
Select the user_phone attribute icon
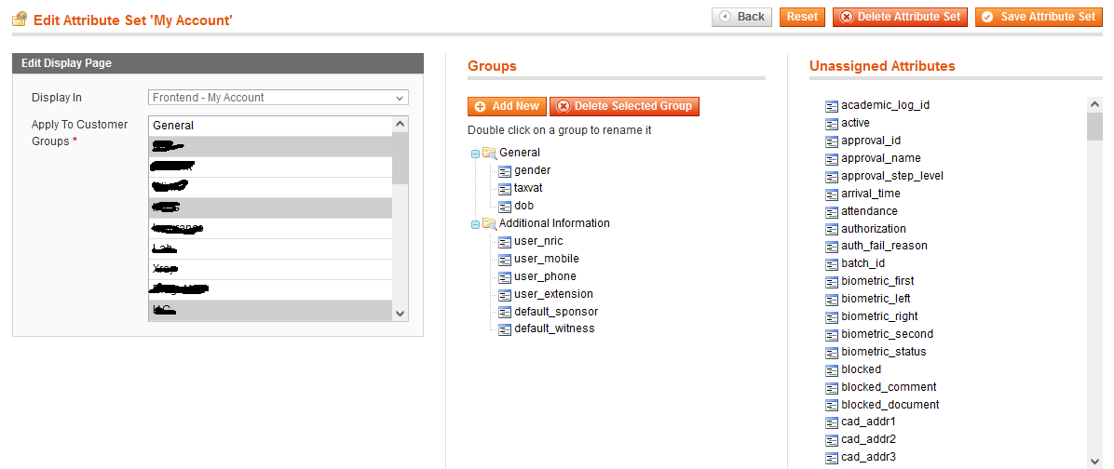tap(505, 277)
